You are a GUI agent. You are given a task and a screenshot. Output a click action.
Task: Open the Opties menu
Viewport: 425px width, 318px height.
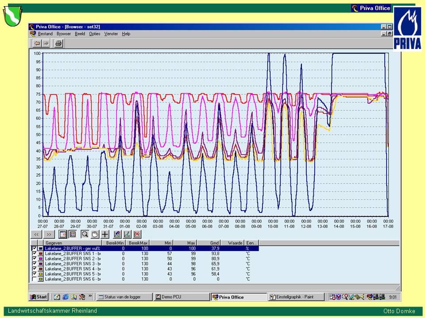point(94,34)
